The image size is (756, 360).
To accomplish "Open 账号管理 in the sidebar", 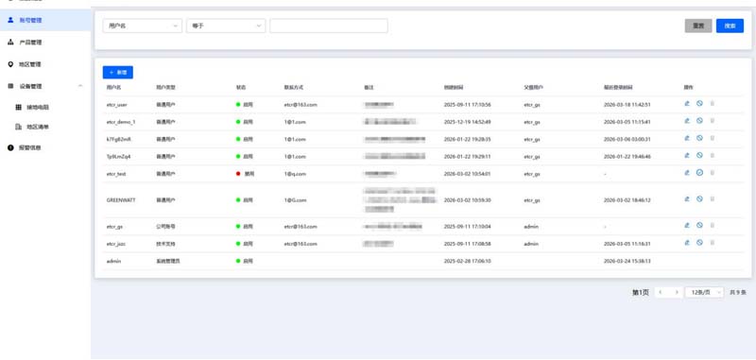I will point(45,20).
